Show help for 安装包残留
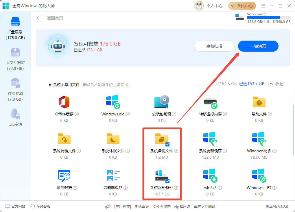Screen dimensions: 295x212 pyautogui.click(x=174, y=114)
